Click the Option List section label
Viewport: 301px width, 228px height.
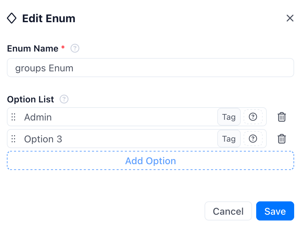pyautogui.click(x=30, y=99)
